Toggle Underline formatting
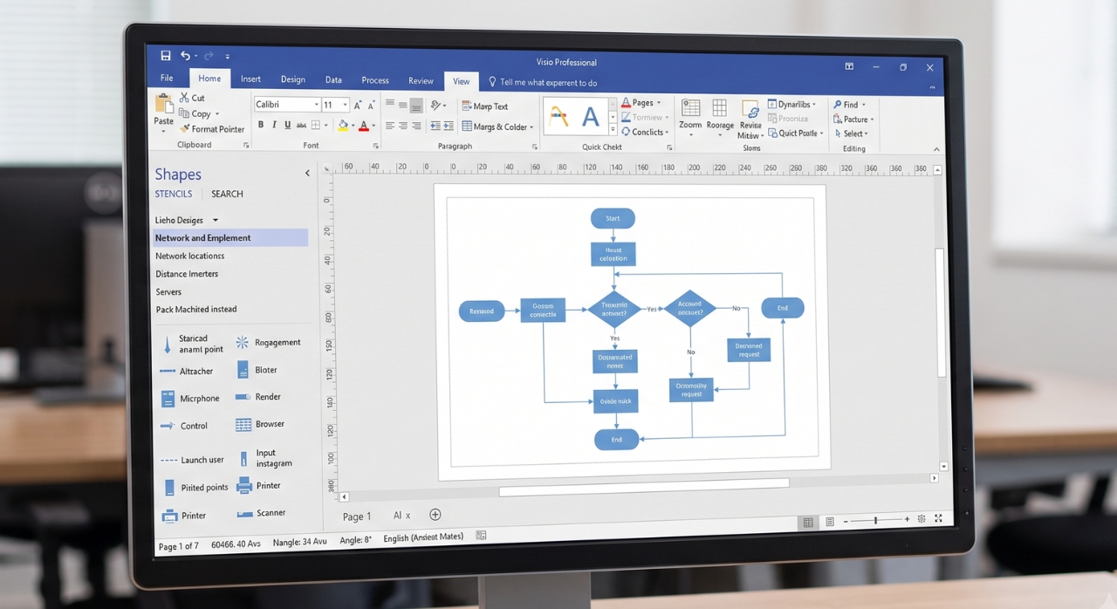Viewport: 1117px width, 609px height. [x=287, y=126]
